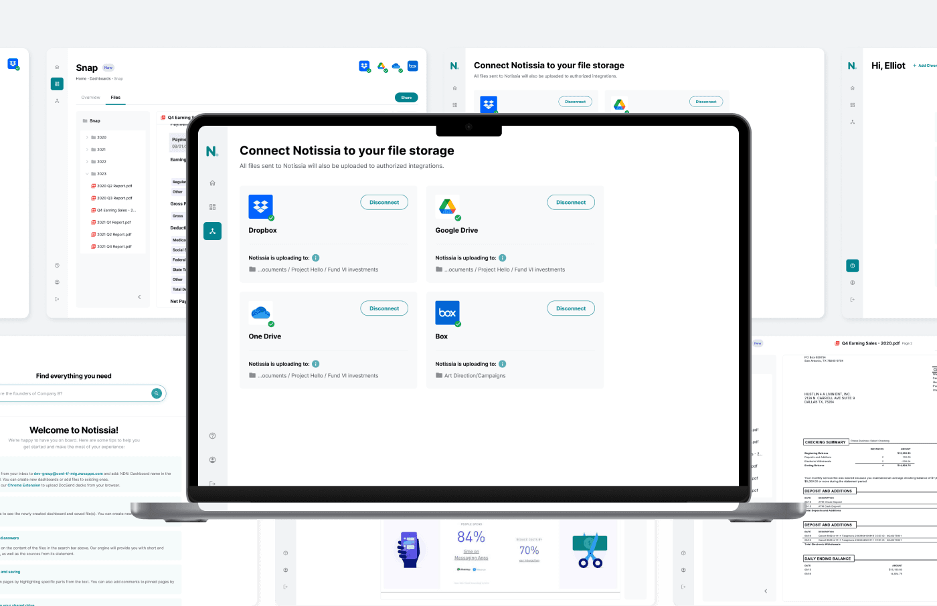Select highlighted help icon in Hi, Elliot window

[x=852, y=266]
